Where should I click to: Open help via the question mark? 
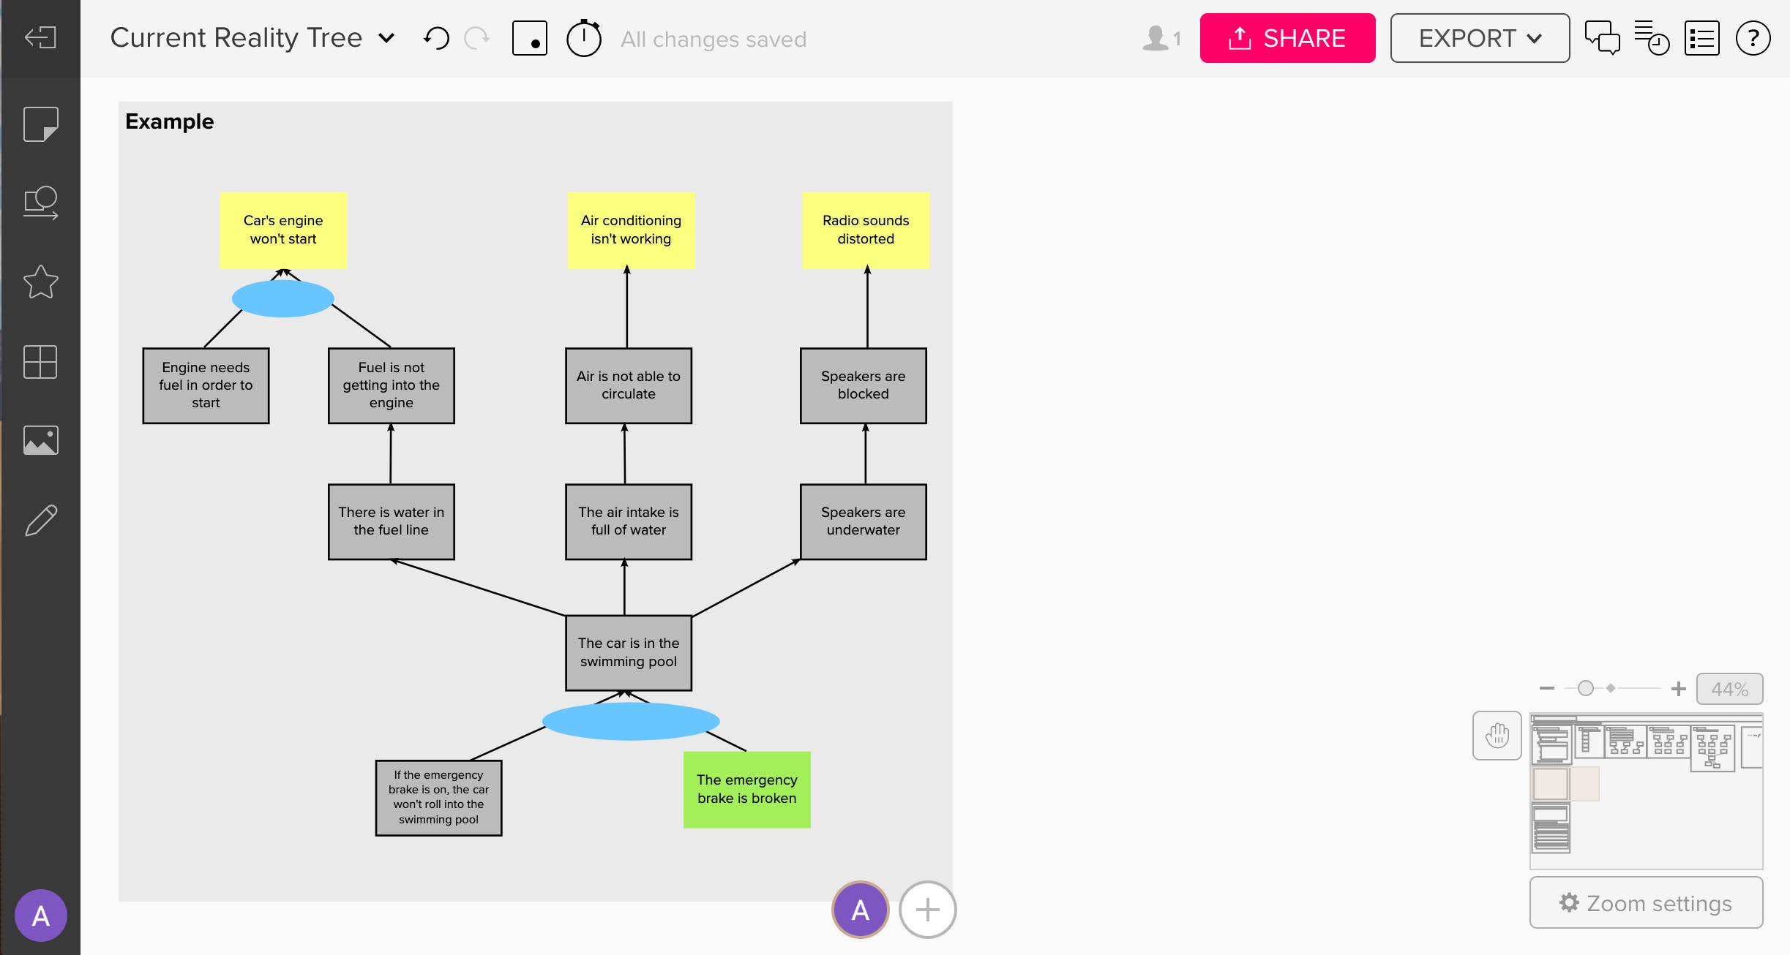[x=1753, y=39]
